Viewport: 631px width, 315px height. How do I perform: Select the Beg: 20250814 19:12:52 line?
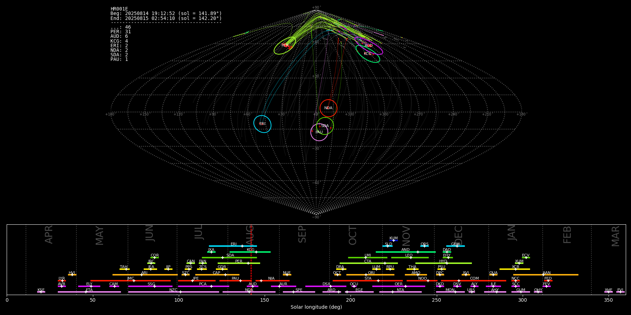[x=166, y=14]
